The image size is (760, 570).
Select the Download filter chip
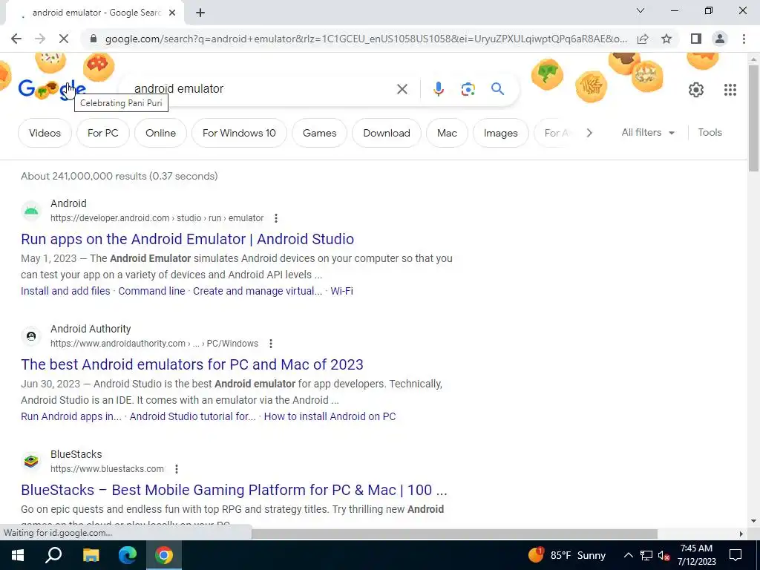pyautogui.click(x=386, y=133)
